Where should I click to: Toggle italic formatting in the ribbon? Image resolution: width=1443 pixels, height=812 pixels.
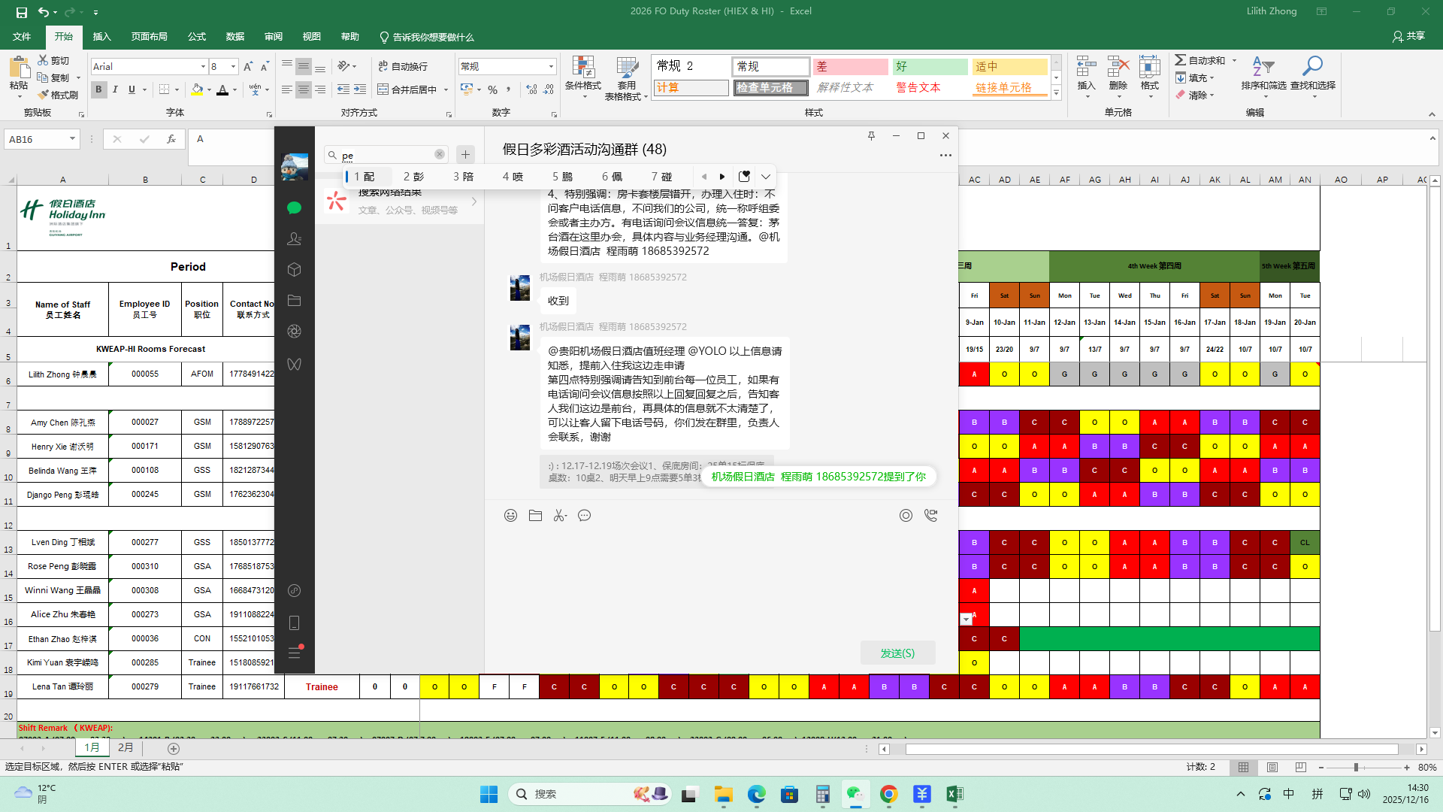pyautogui.click(x=115, y=89)
